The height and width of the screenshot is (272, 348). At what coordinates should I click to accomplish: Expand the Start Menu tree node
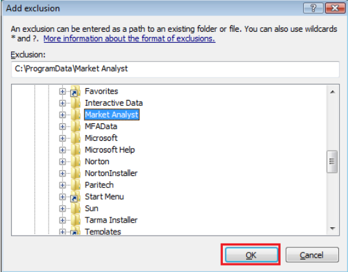[62, 197]
